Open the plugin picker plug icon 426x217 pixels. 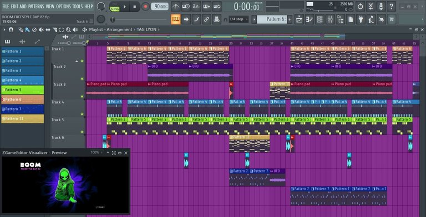[361, 19]
